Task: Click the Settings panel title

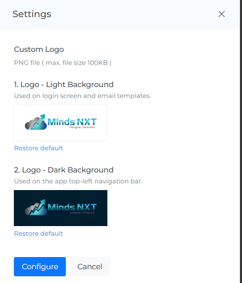Action: [32, 14]
